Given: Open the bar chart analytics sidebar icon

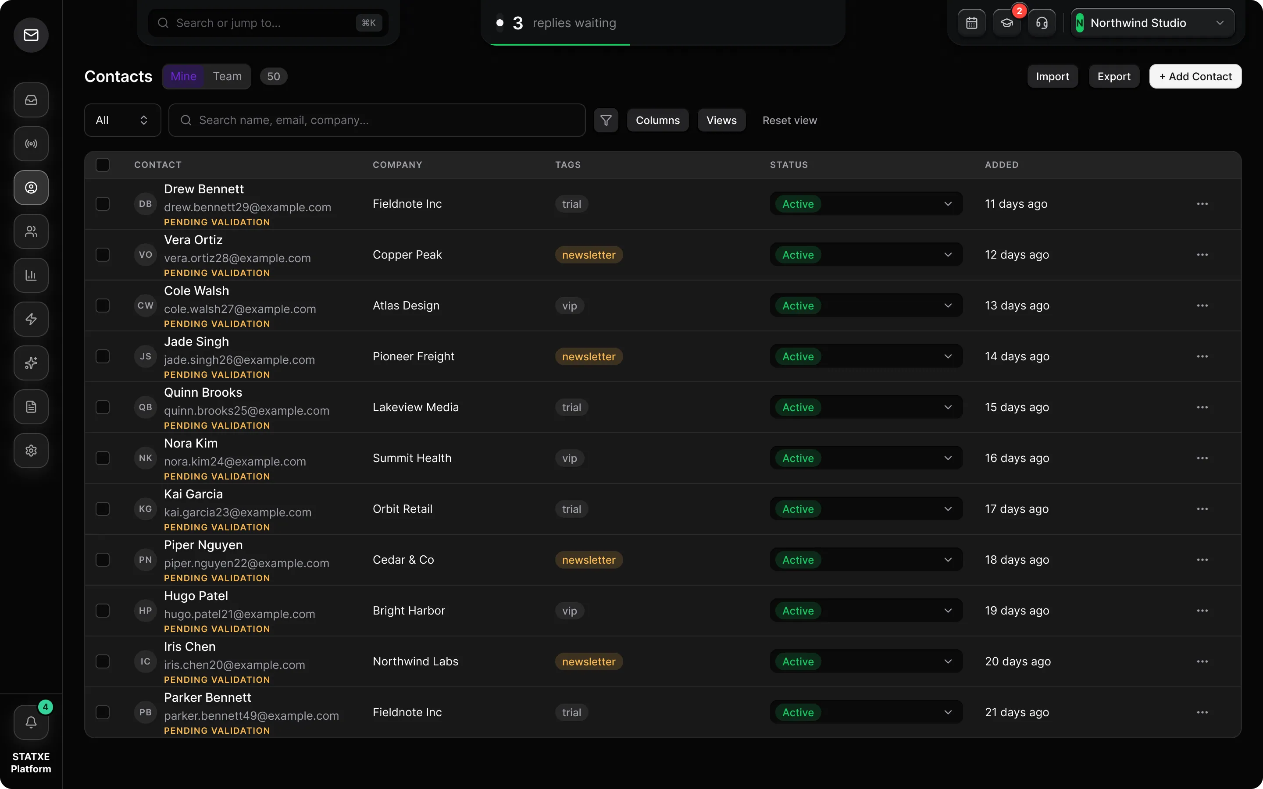Looking at the screenshot, I should point(31,275).
